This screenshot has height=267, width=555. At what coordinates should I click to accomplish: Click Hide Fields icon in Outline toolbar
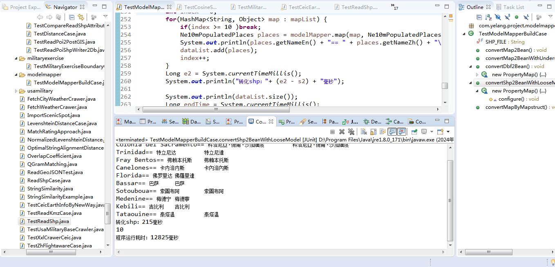click(498, 17)
